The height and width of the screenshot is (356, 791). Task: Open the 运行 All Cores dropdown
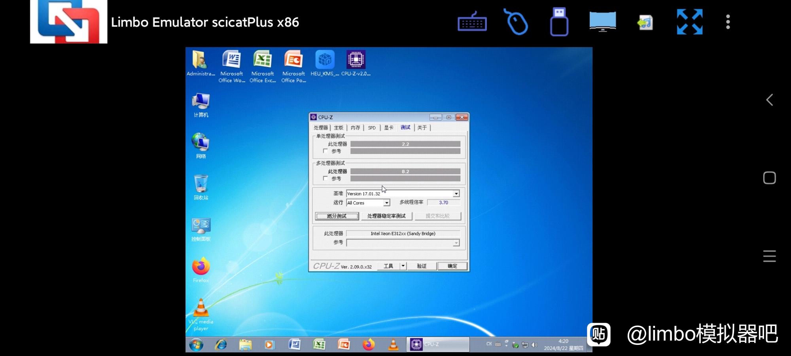point(386,203)
